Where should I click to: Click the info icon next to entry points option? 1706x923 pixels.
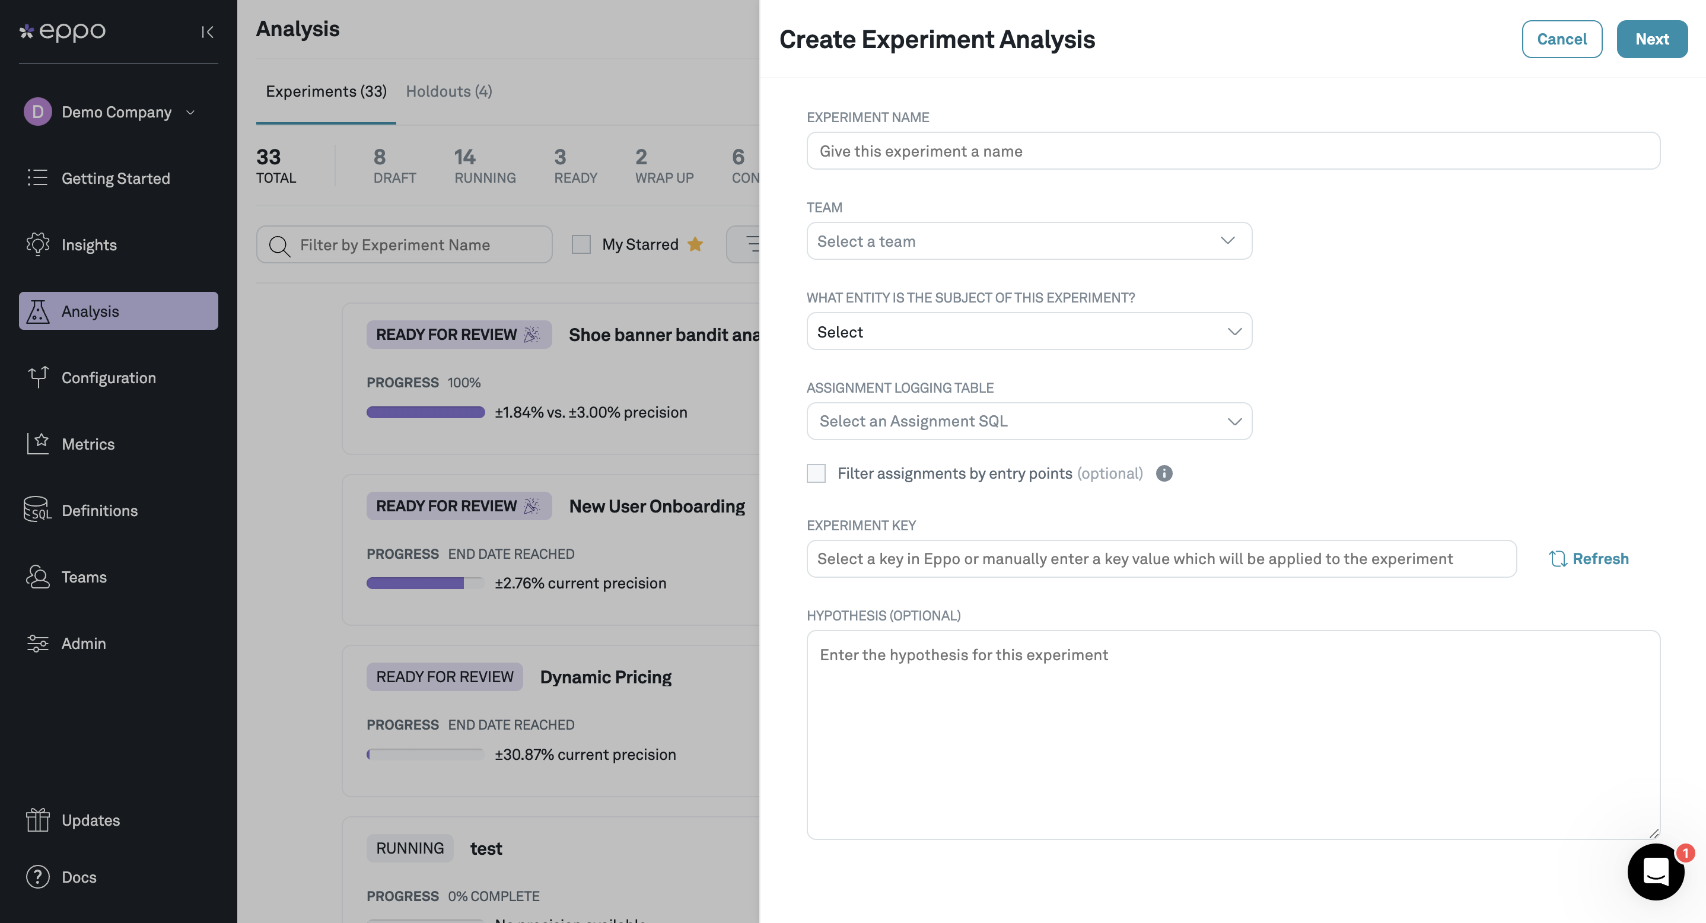coord(1164,473)
